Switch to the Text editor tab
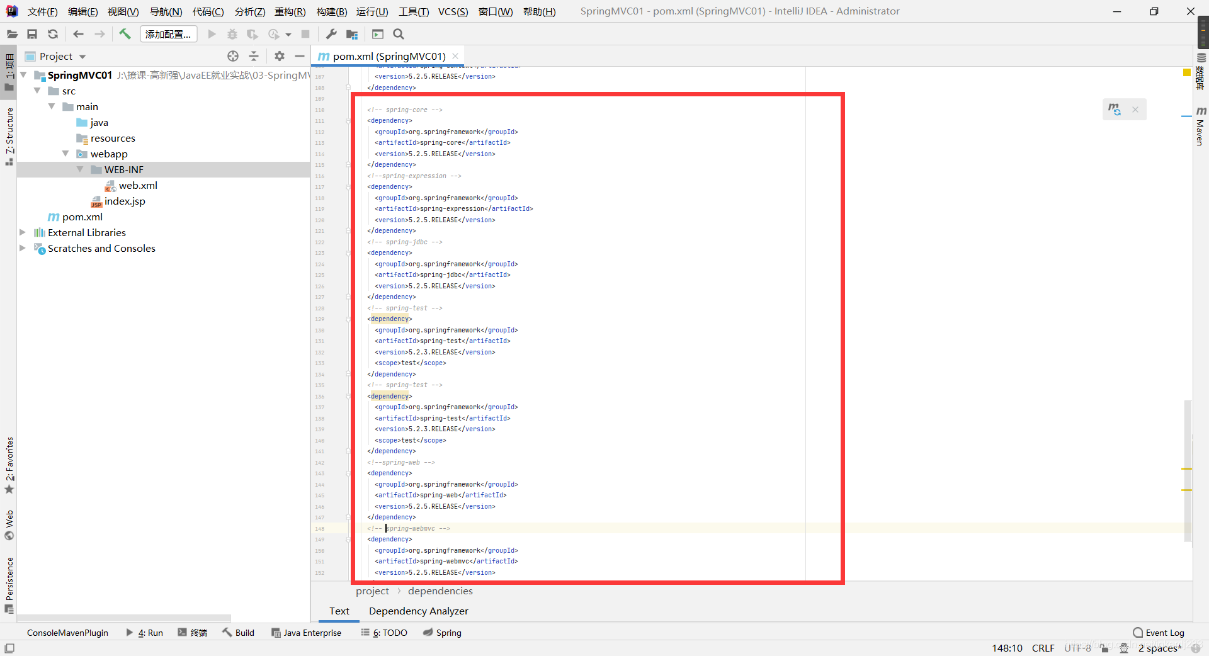 click(x=339, y=611)
